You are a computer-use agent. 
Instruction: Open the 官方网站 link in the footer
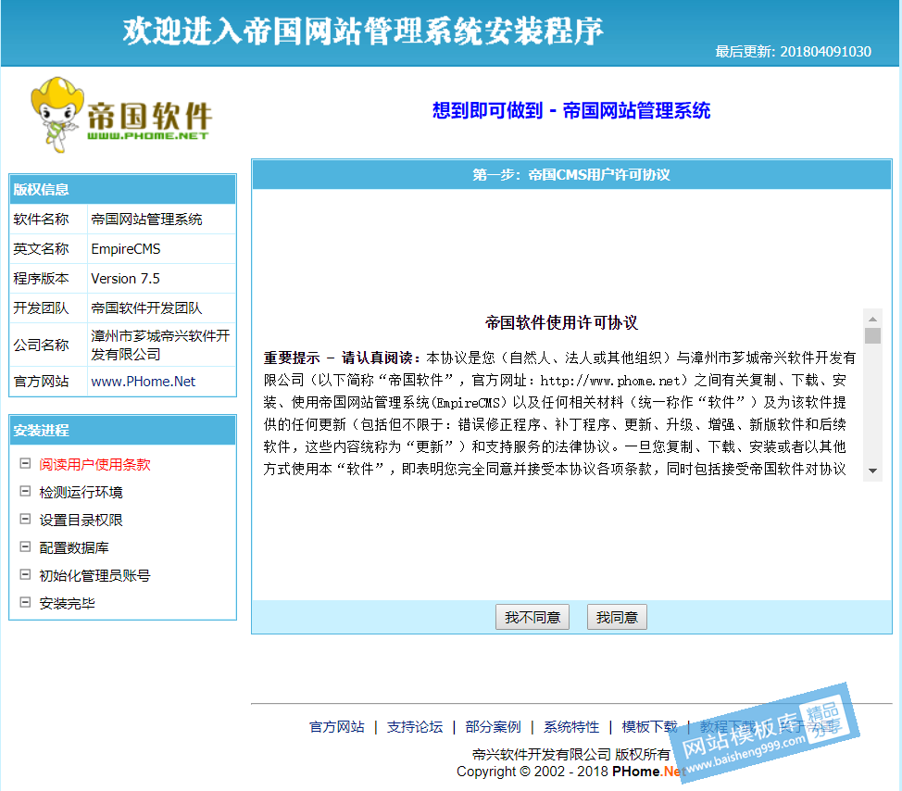[x=336, y=727]
